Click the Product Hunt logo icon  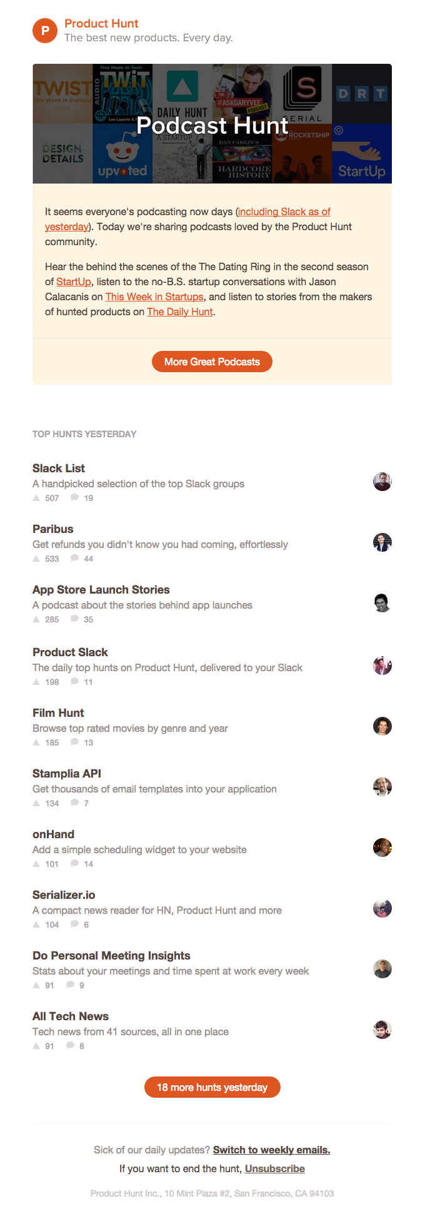point(45,31)
